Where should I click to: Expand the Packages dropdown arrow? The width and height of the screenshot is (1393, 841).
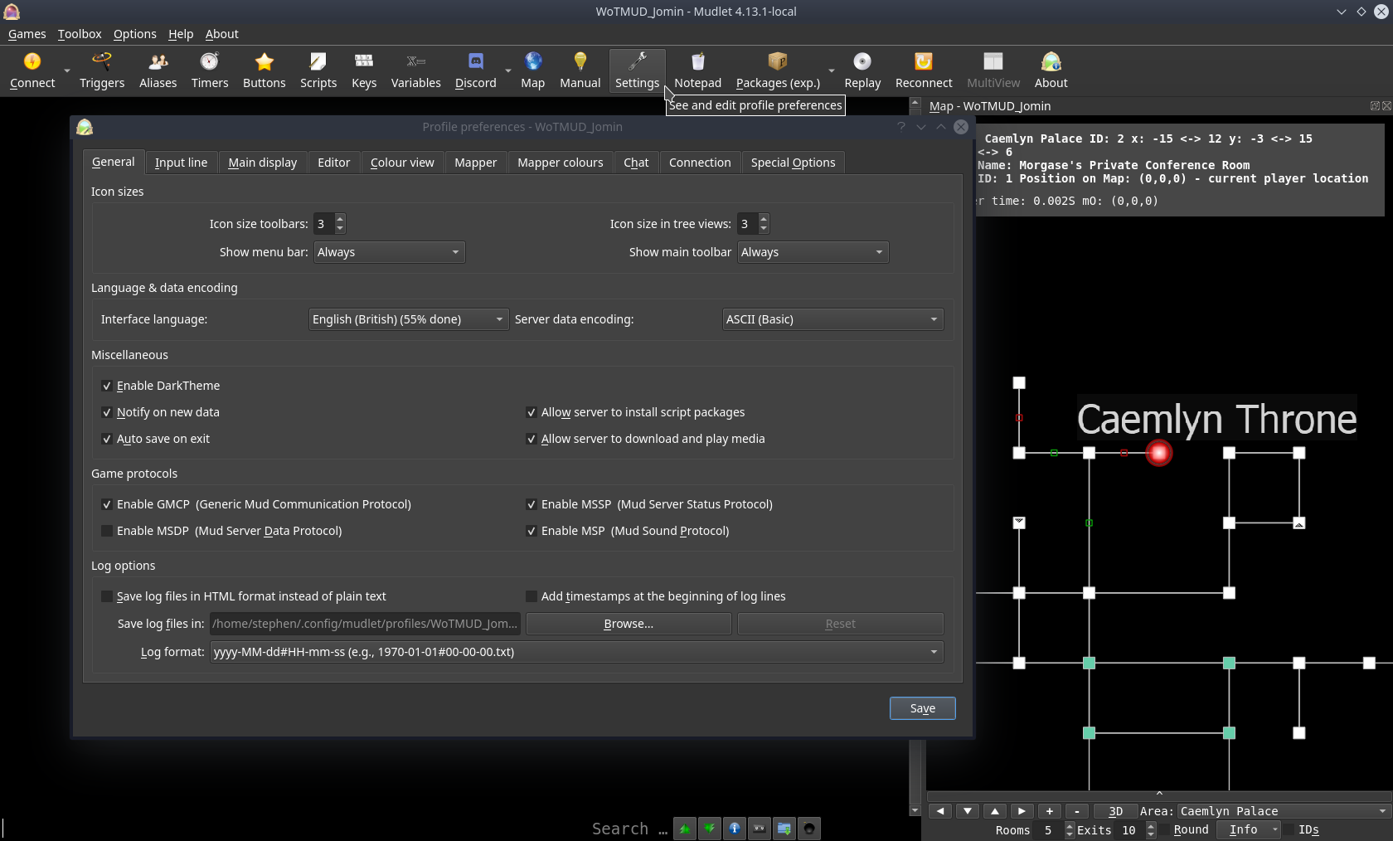point(831,71)
